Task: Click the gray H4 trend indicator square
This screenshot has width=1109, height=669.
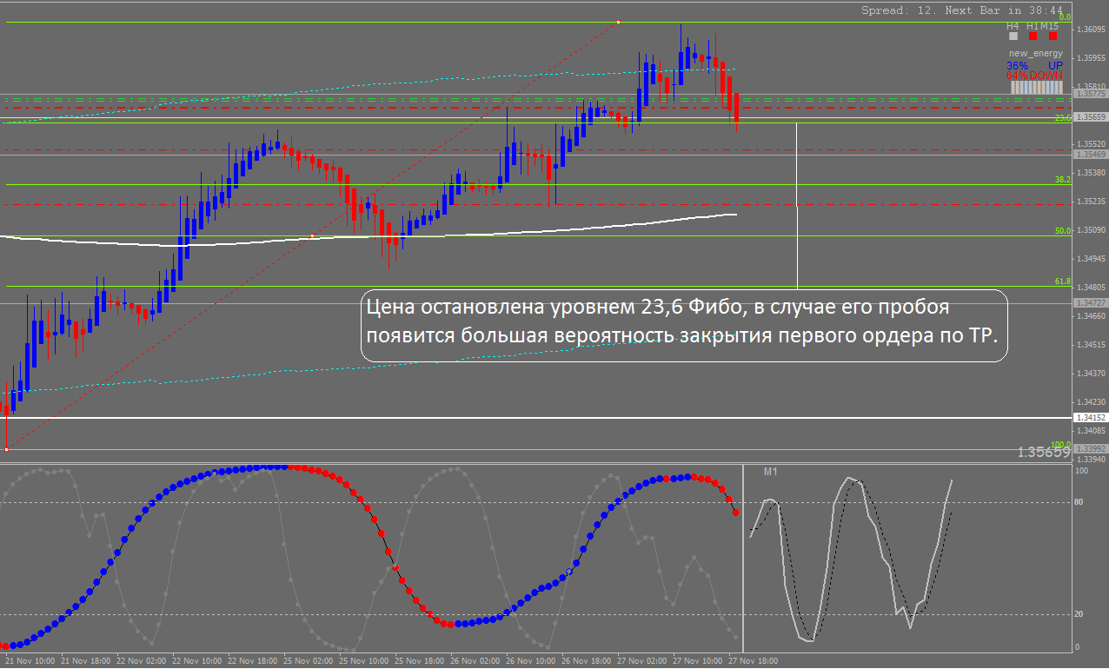Action: (x=1013, y=36)
